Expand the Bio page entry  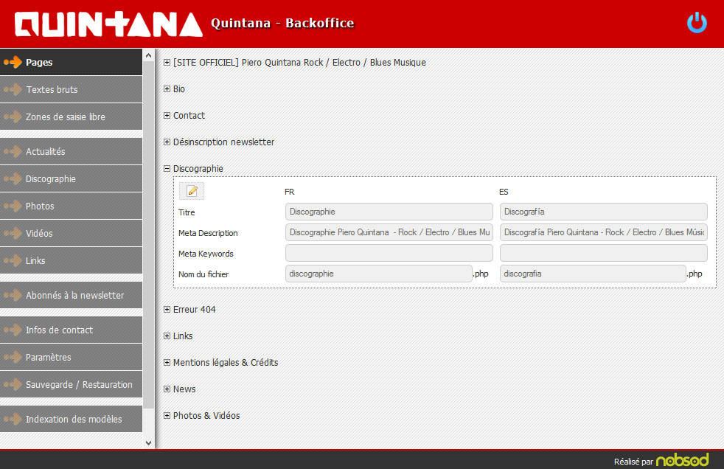point(167,88)
